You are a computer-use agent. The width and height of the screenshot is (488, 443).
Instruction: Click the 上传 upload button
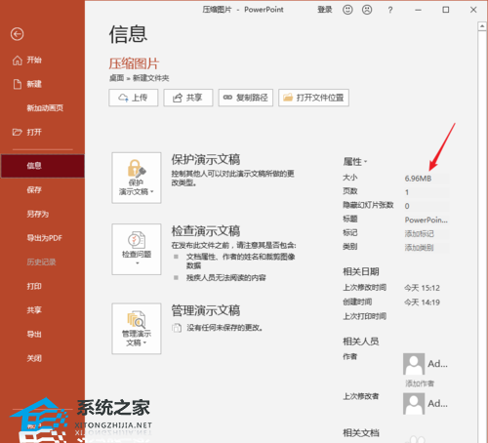[x=134, y=98]
